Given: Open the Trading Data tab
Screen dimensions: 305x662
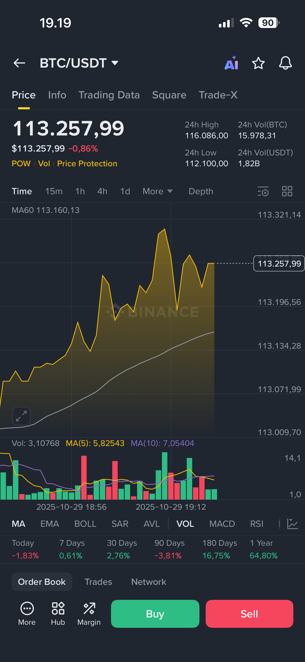Looking at the screenshot, I should pos(109,95).
